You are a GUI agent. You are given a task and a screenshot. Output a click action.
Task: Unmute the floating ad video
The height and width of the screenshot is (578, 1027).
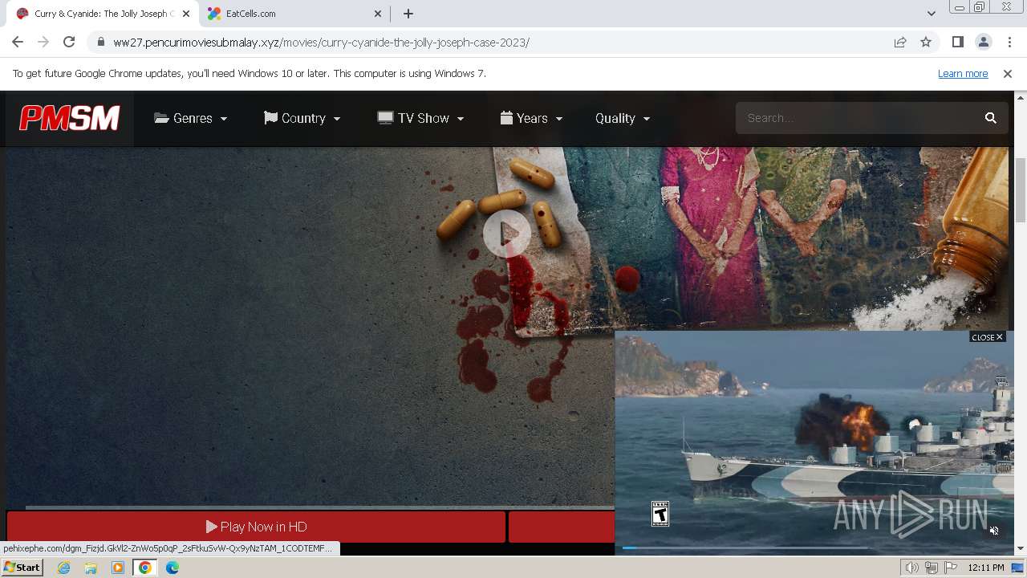pyautogui.click(x=994, y=531)
